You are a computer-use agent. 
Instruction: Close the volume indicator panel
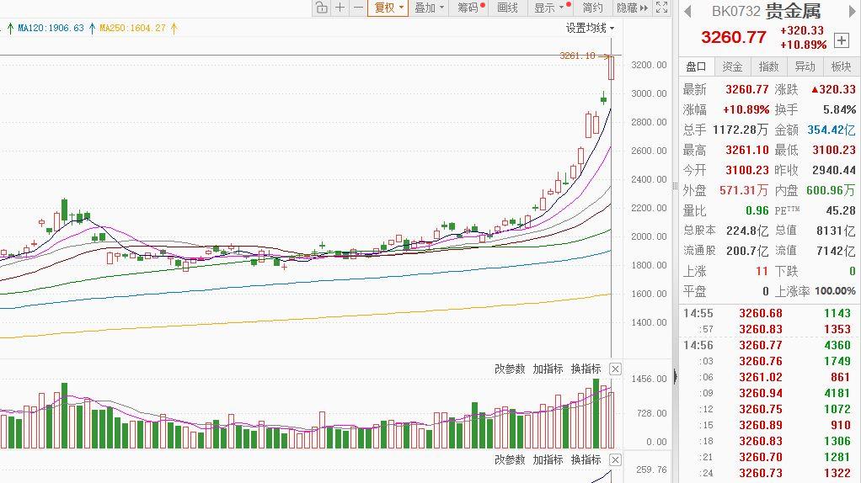click(616, 369)
